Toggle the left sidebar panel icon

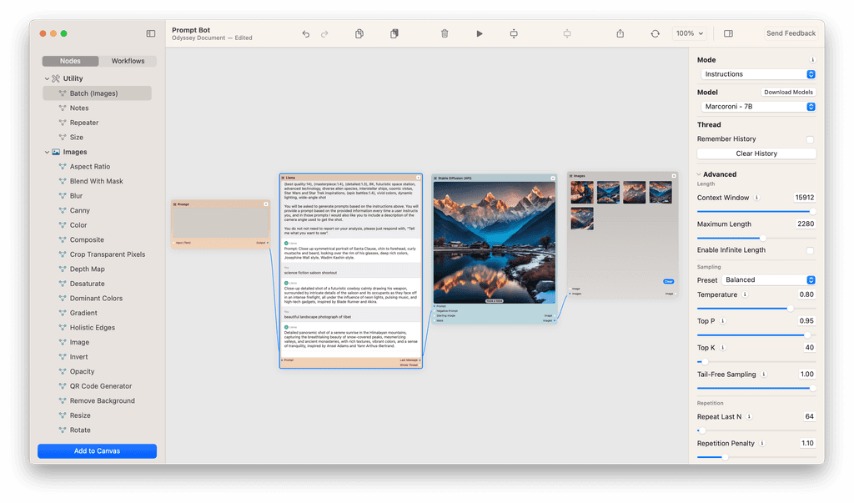pos(150,33)
